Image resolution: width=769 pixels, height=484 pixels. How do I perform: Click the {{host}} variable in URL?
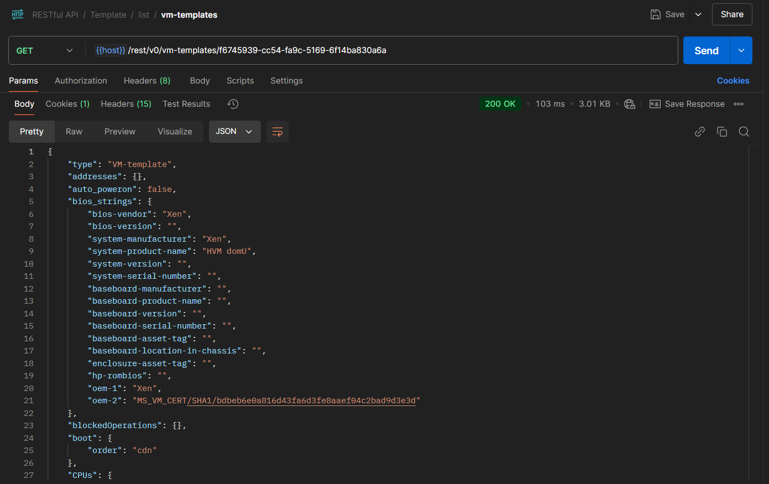click(111, 50)
